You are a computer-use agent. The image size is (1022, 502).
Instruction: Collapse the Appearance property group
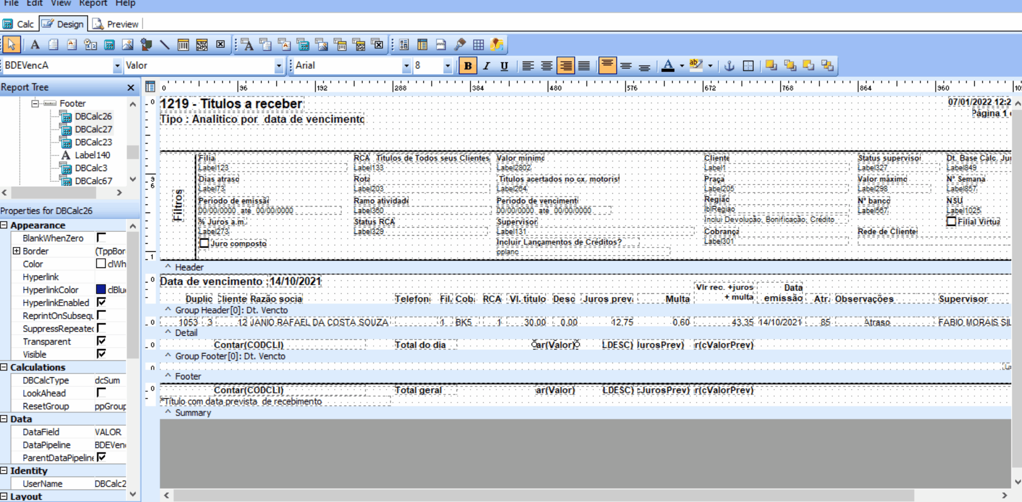click(x=4, y=225)
